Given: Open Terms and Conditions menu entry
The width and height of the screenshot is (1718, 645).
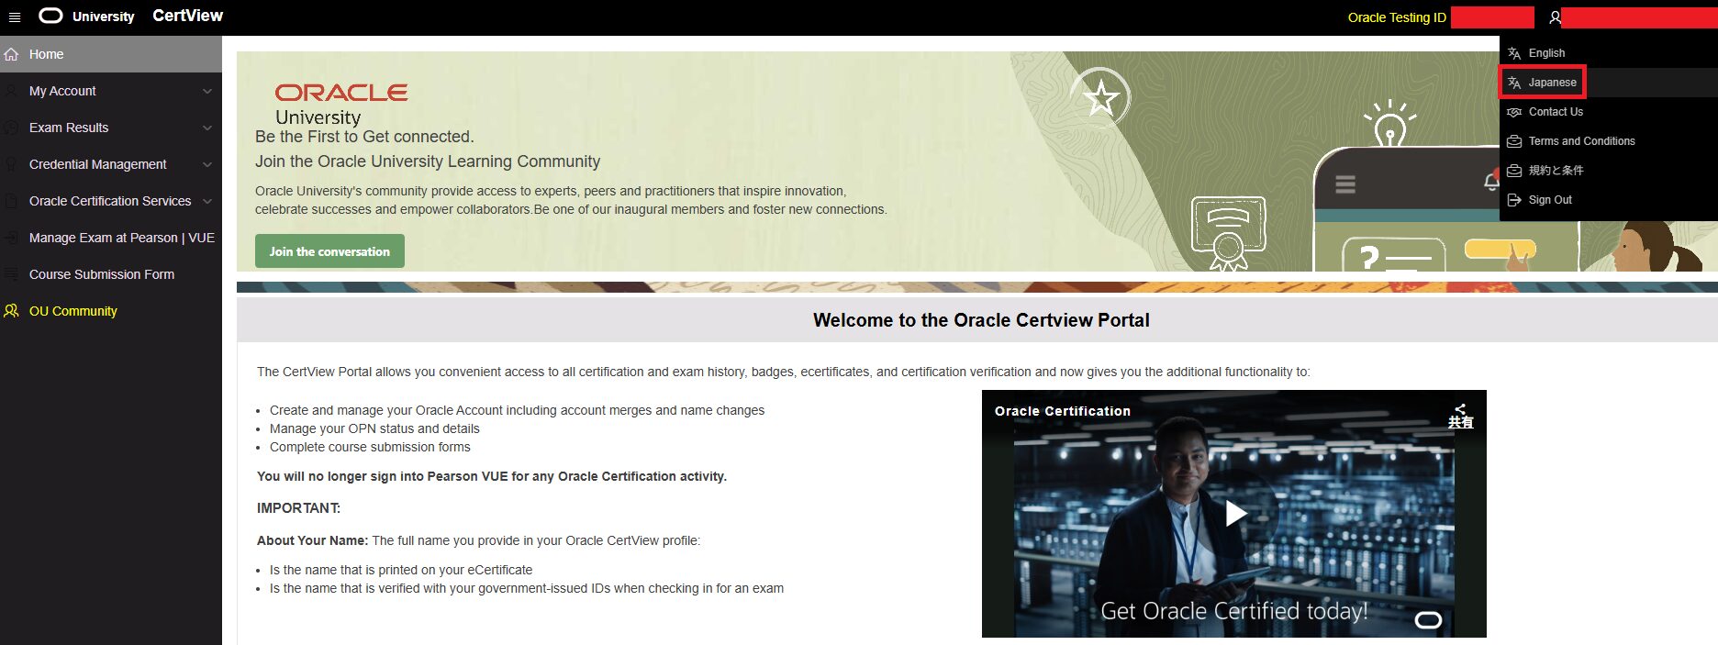Looking at the screenshot, I should pyautogui.click(x=1608, y=141).
